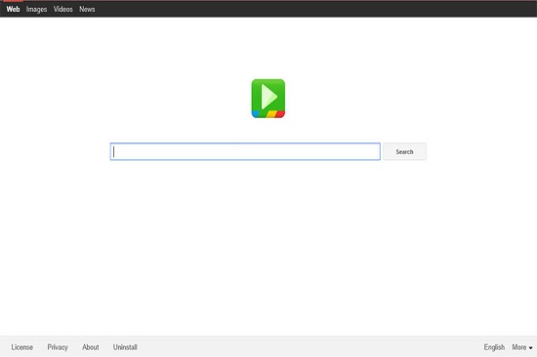The height and width of the screenshot is (357, 537).
Task: Switch to the Web search tab
Action: (x=13, y=9)
